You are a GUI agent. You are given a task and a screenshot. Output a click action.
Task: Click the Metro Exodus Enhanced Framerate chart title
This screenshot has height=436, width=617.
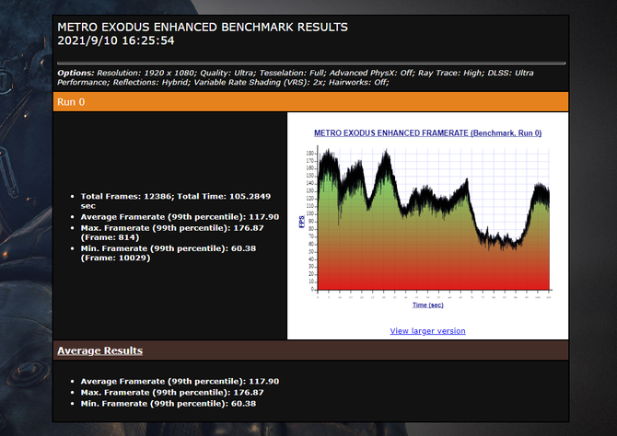coord(427,133)
